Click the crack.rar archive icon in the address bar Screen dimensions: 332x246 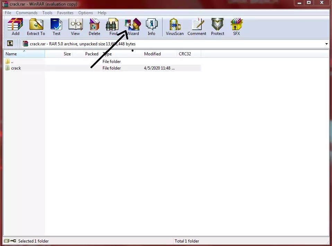tap(25, 44)
